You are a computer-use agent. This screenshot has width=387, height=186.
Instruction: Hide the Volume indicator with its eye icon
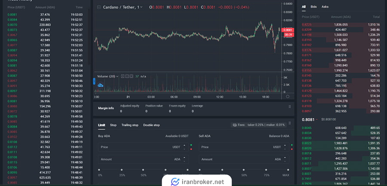coord(123,76)
